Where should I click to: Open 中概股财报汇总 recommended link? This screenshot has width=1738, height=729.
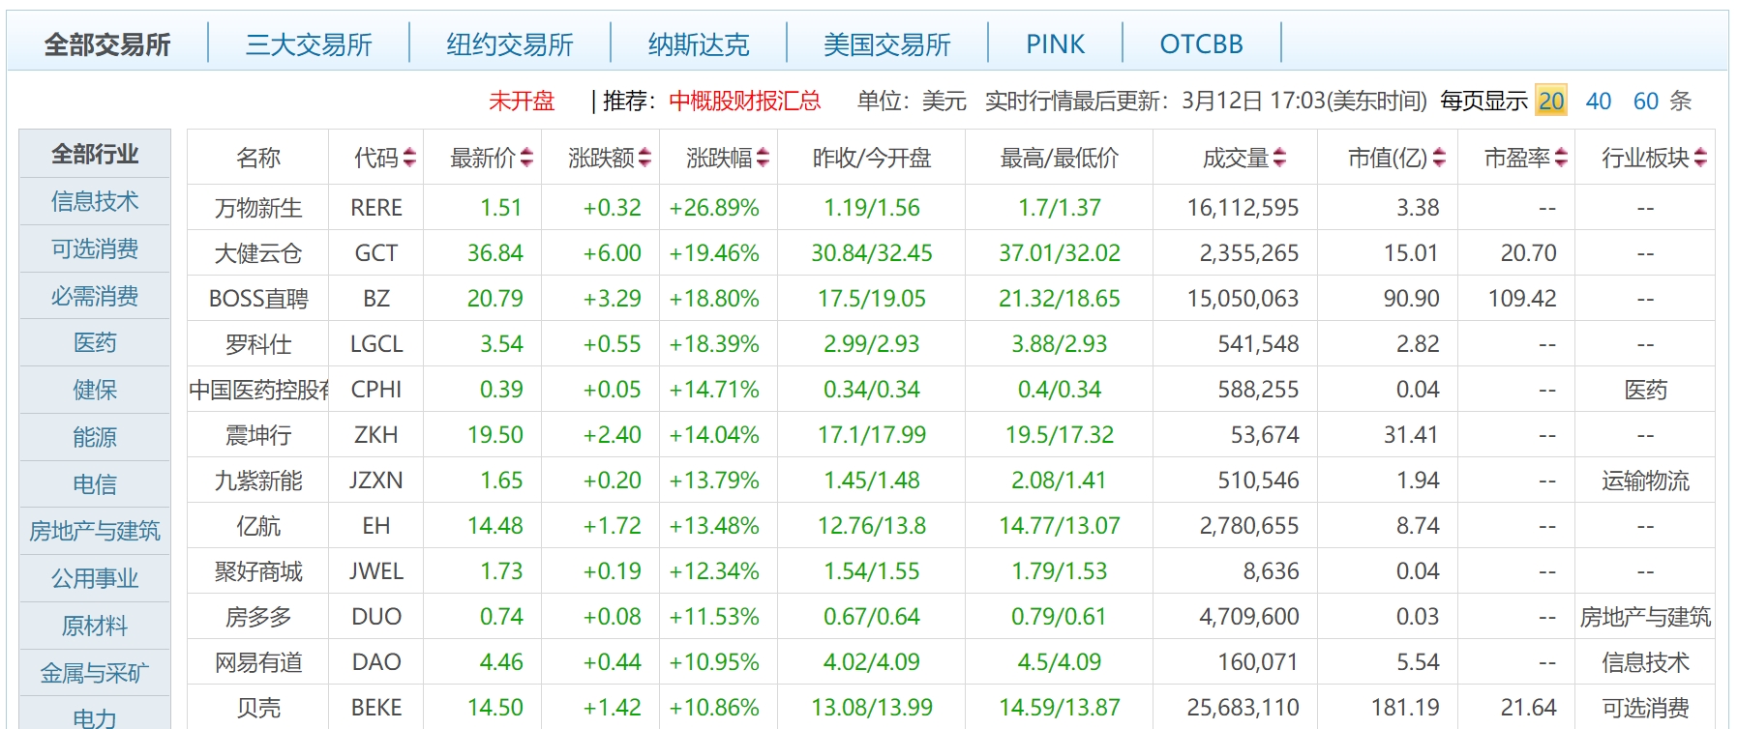click(x=745, y=101)
